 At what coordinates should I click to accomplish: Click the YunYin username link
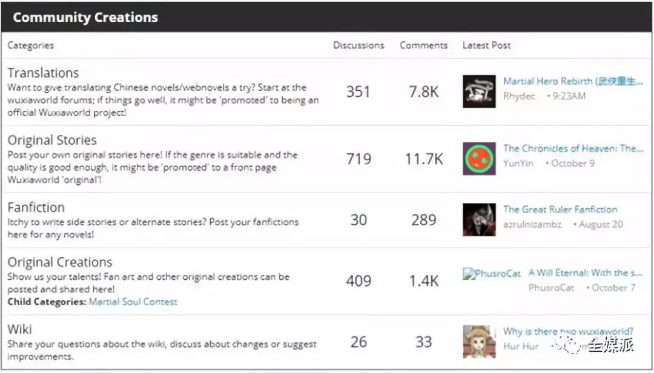[518, 163]
